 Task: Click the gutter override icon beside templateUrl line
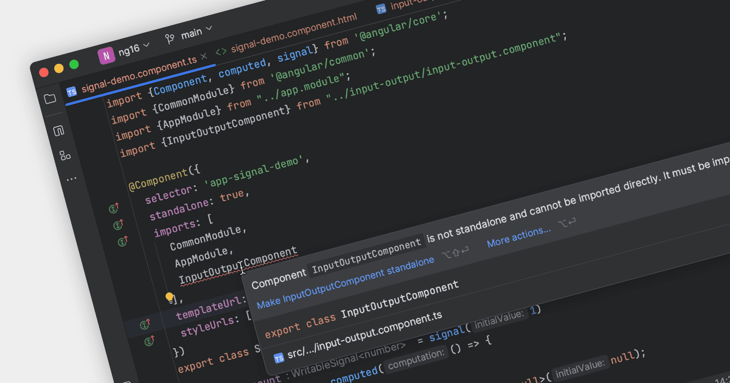145,325
